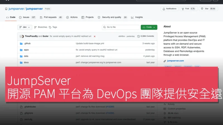Open the Pull requests tab
The width and height of the screenshot is (223, 125).
51,17
